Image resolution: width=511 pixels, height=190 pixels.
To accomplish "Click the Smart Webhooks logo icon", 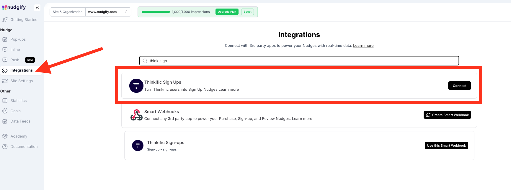I will point(136,115).
